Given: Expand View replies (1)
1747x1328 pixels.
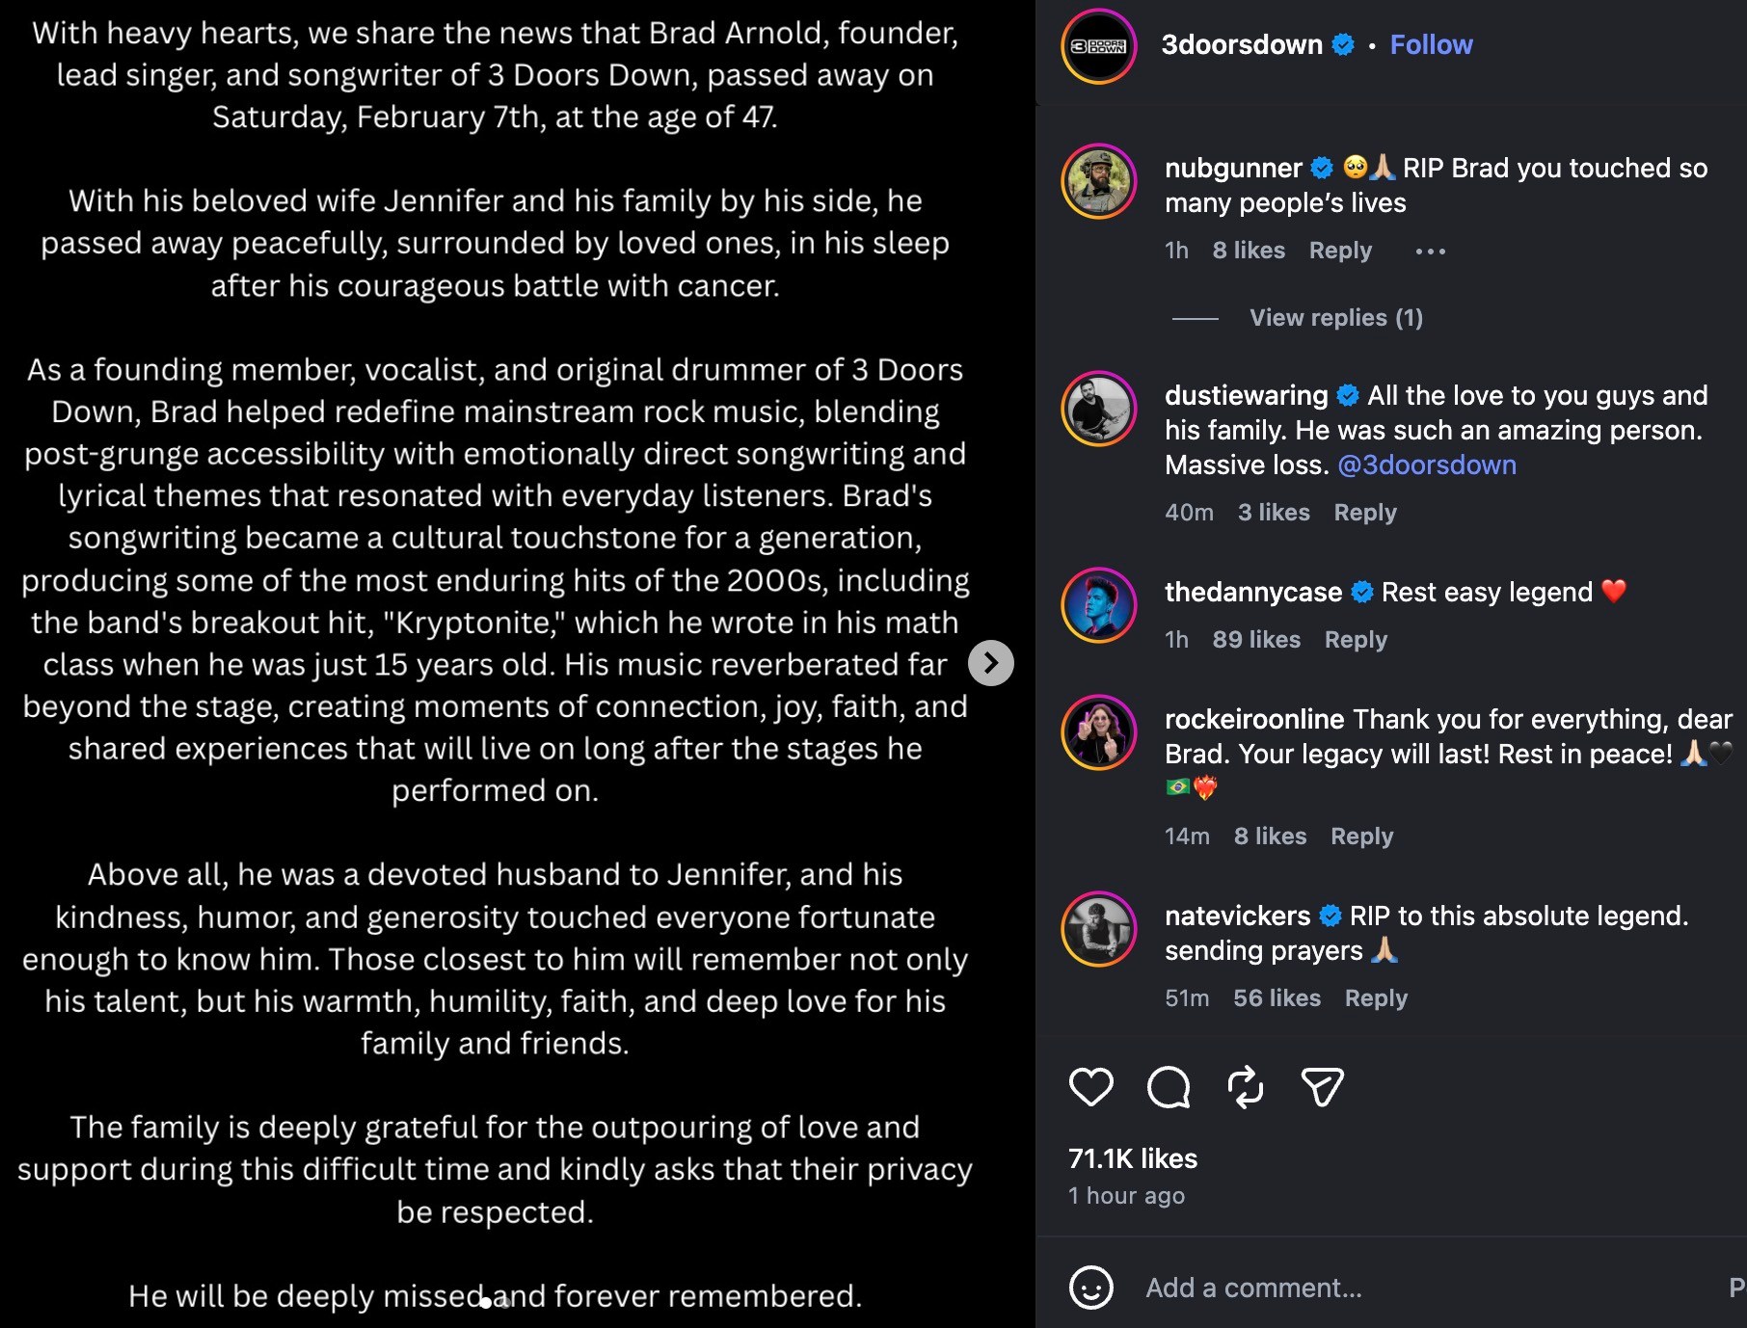Looking at the screenshot, I should (1336, 318).
